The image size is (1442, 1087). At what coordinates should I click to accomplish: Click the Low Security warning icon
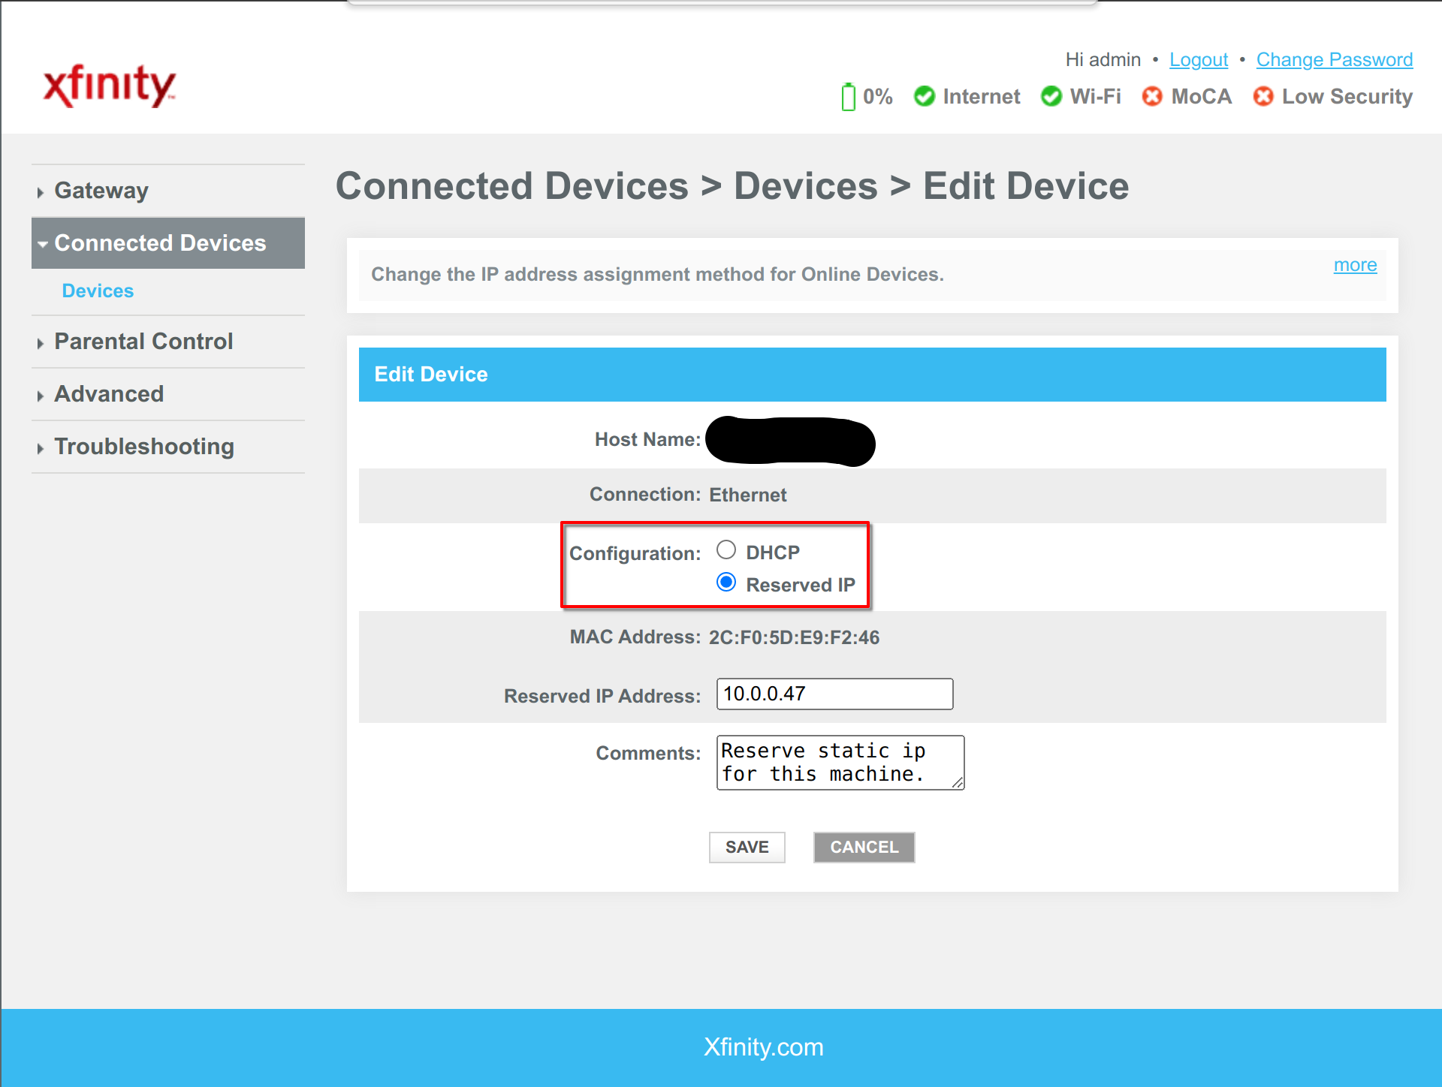tap(1263, 96)
